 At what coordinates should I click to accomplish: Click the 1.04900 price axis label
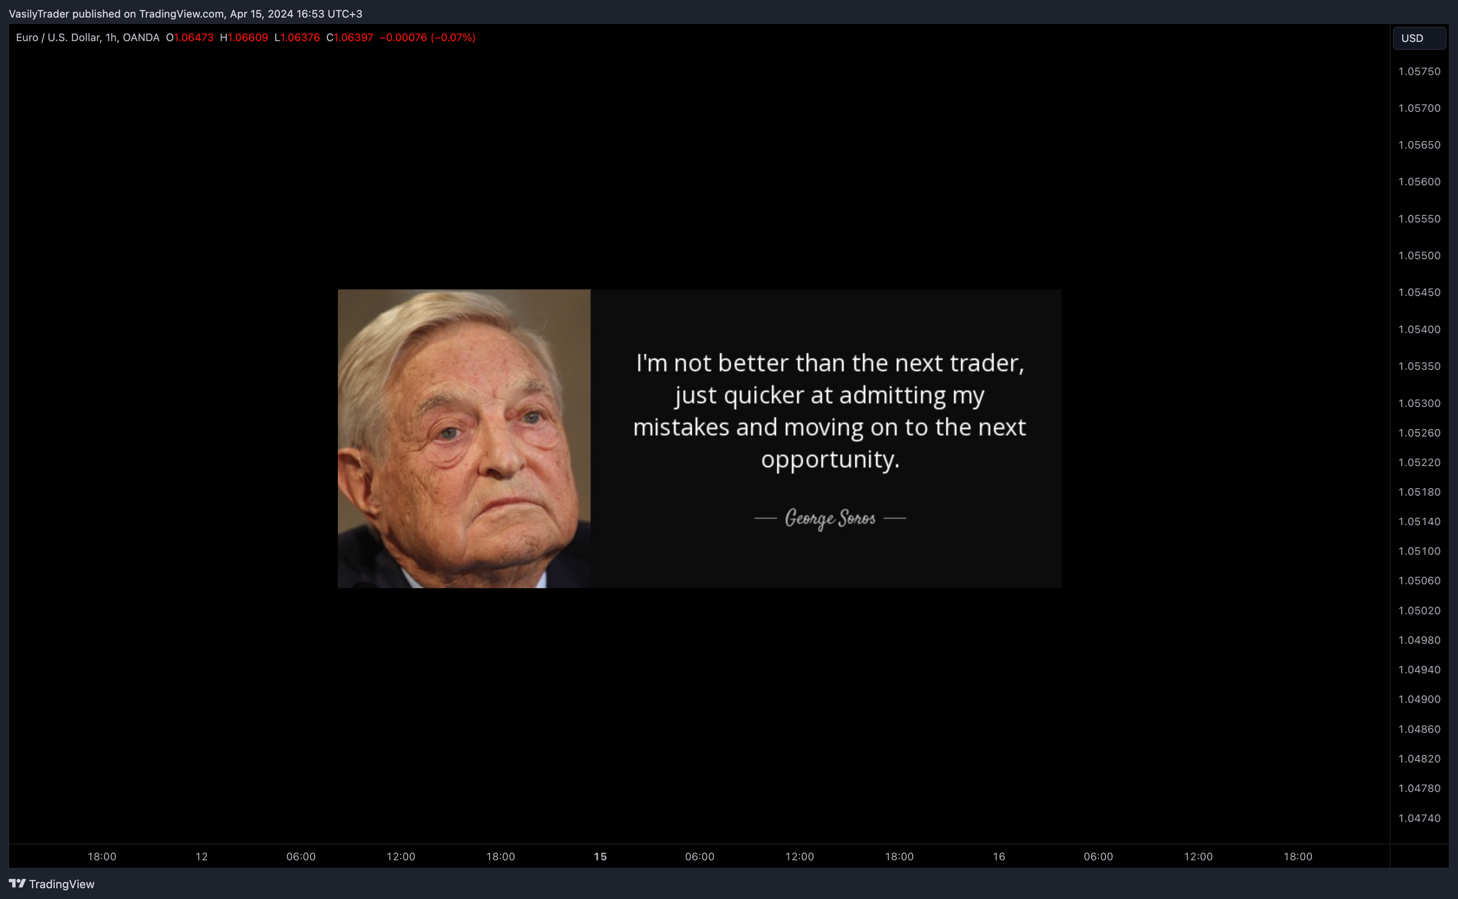(1419, 699)
